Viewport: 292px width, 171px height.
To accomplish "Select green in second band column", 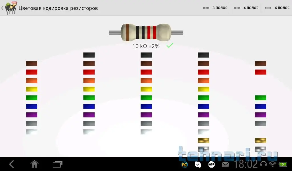I will [x=89, y=98].
